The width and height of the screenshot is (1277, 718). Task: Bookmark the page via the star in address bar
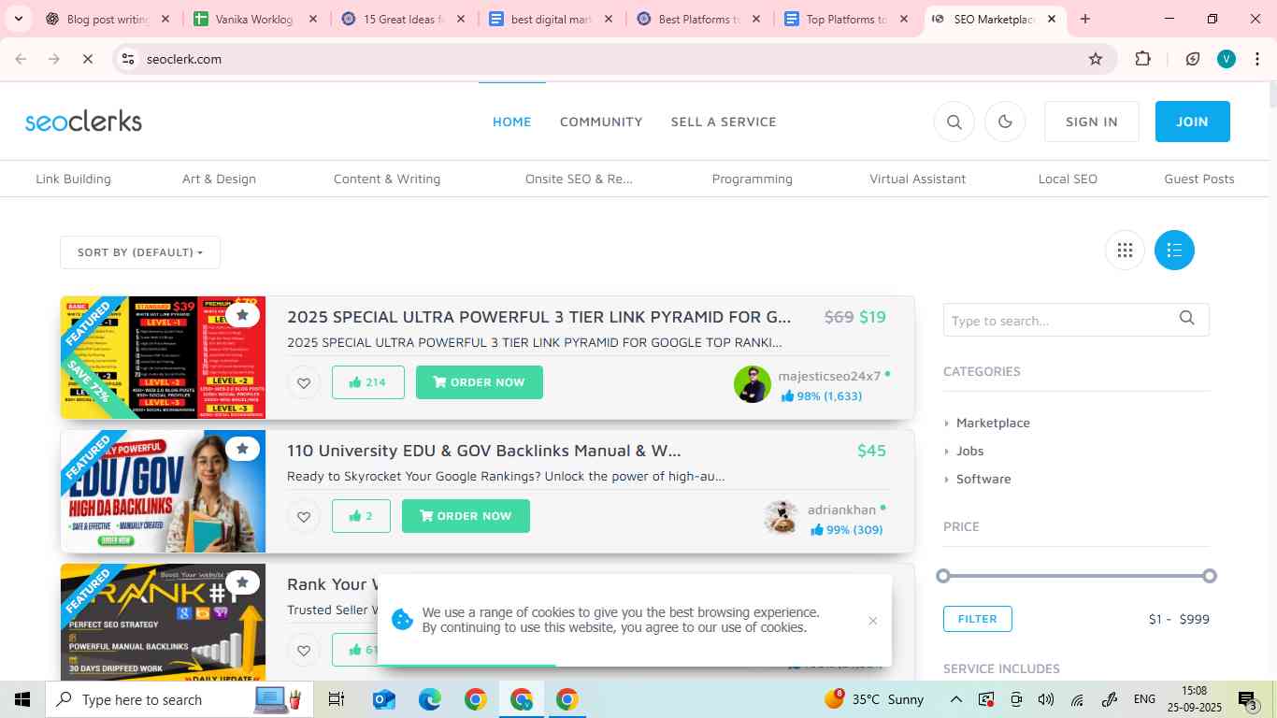[x=1095, y=58]
